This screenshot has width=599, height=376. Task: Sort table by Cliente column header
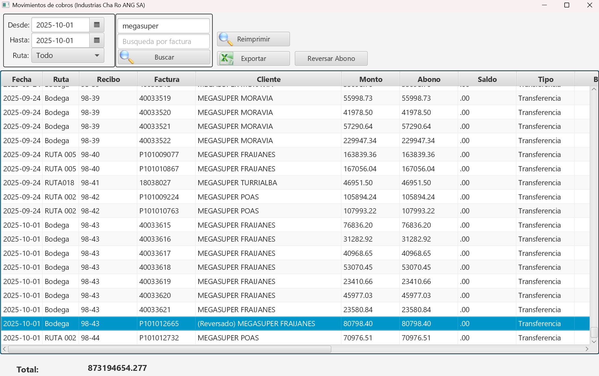(x=268, y=79)
